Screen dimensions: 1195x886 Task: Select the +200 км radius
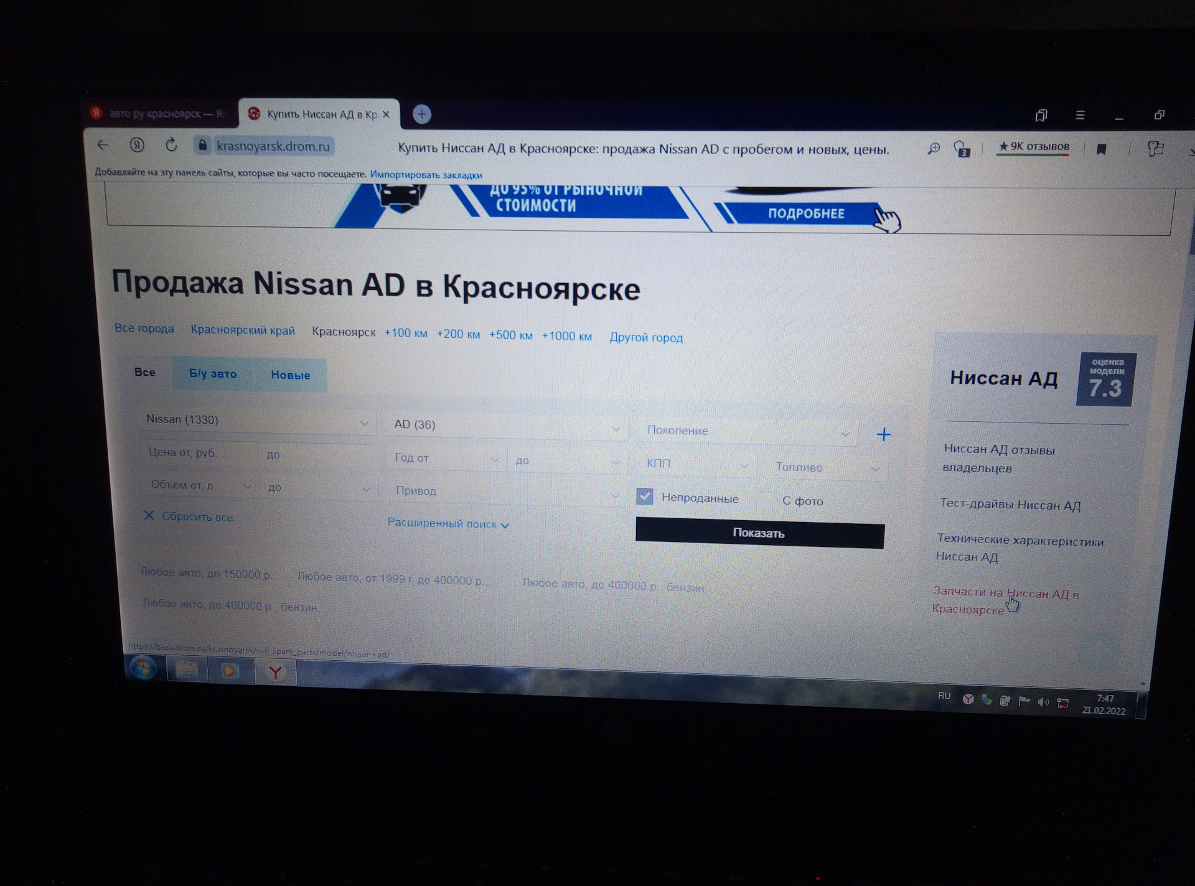(x=458, y=334)
